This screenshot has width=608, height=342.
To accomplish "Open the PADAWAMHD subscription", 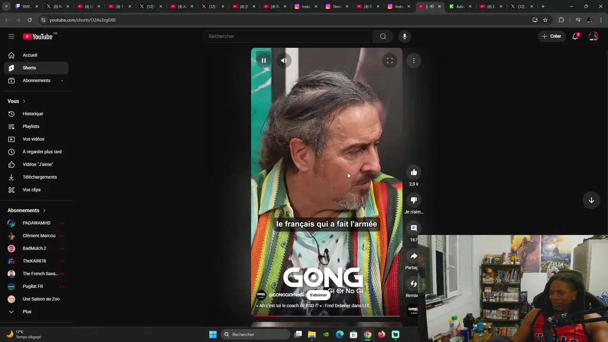I will coord(36,223).
